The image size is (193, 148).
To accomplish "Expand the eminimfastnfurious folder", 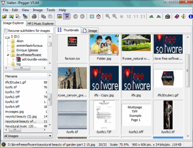I will [8, 46].
